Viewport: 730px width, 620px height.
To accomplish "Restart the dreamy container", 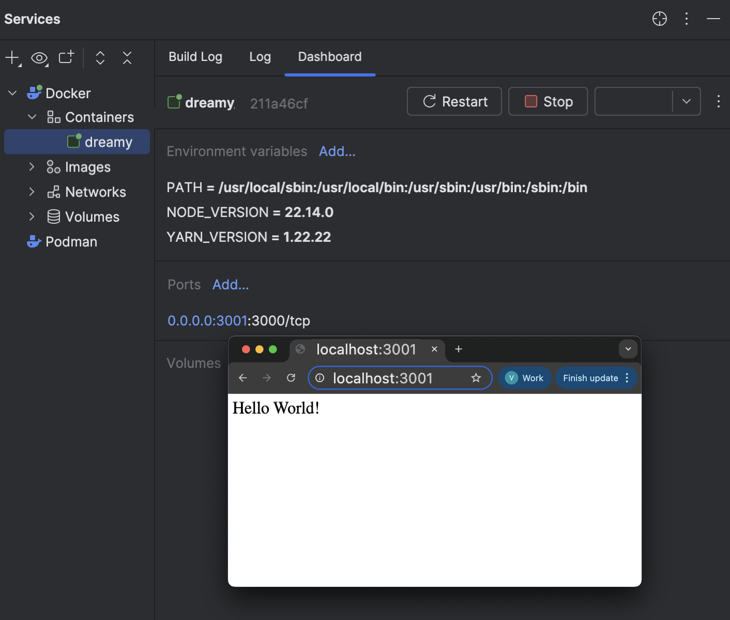I will point(454,101).
